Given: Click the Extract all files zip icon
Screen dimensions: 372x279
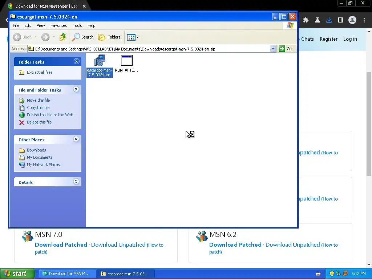Looking at the screenshot, I should pos(21,72).
